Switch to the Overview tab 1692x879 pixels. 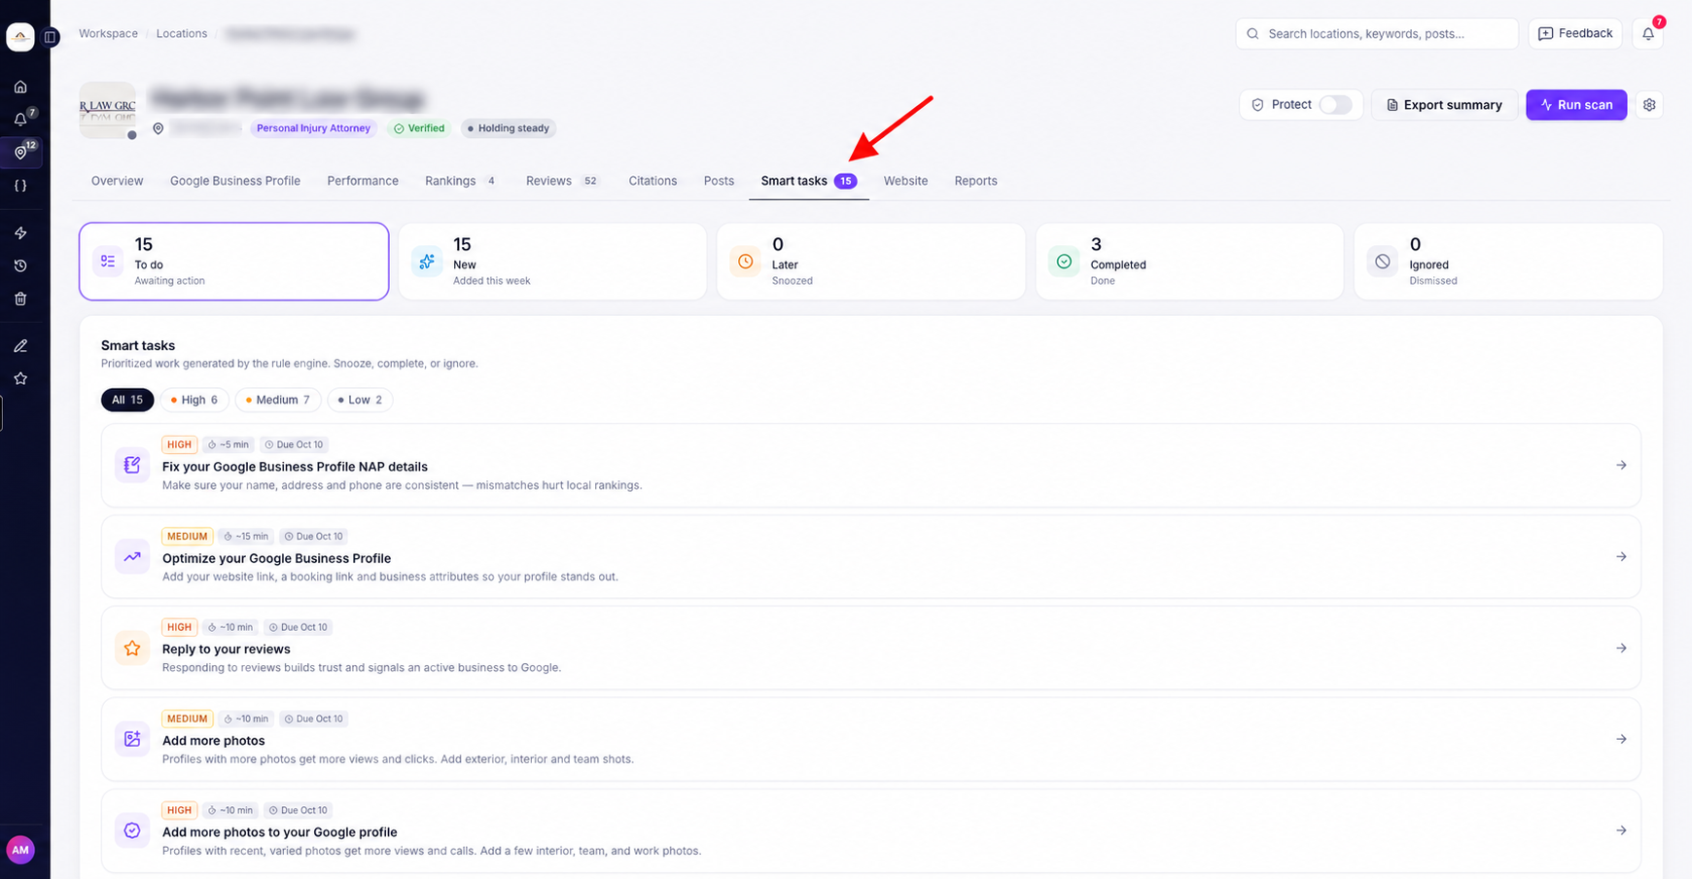[x=117, y=181]
